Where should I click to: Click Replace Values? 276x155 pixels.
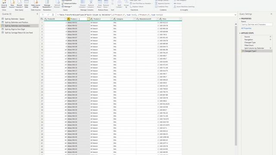(137, 6)
